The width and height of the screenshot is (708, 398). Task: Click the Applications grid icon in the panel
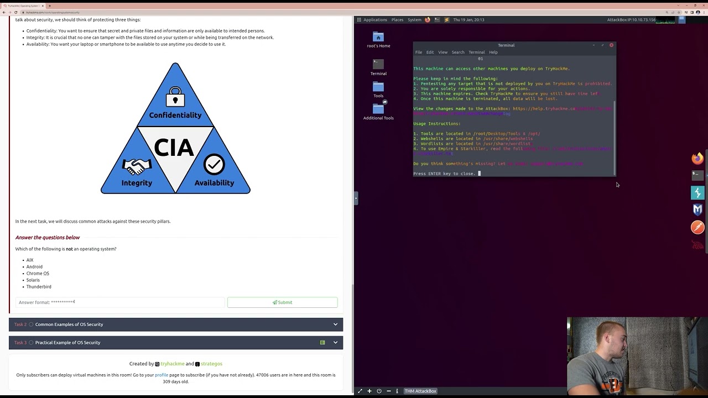tap(359, 19)
